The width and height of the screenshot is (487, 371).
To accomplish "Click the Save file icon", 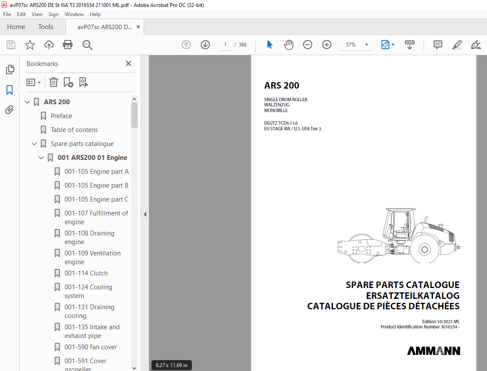I will [11, 45].
